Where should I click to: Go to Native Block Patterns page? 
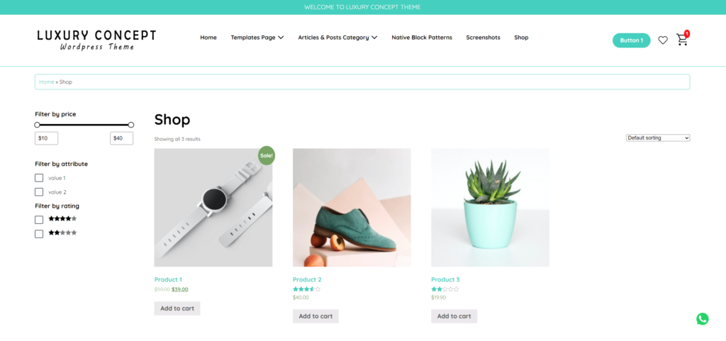pyautogui.click(x=422, y=38)
